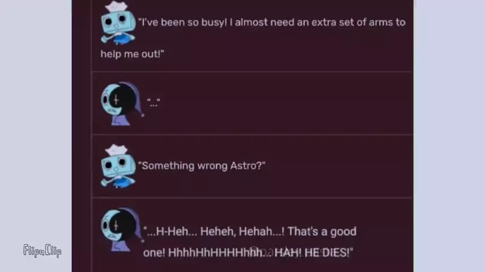Image resolution: width=485 pixels, height=272 pixels.
Task: Click the top robot chef avatar
Action: (118, 23)
